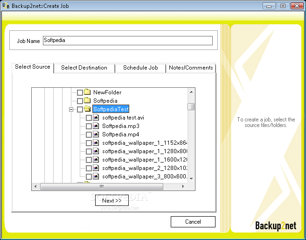Switch to the Select Source tab
The image size is (306, 240).
(x=33, y=68)
